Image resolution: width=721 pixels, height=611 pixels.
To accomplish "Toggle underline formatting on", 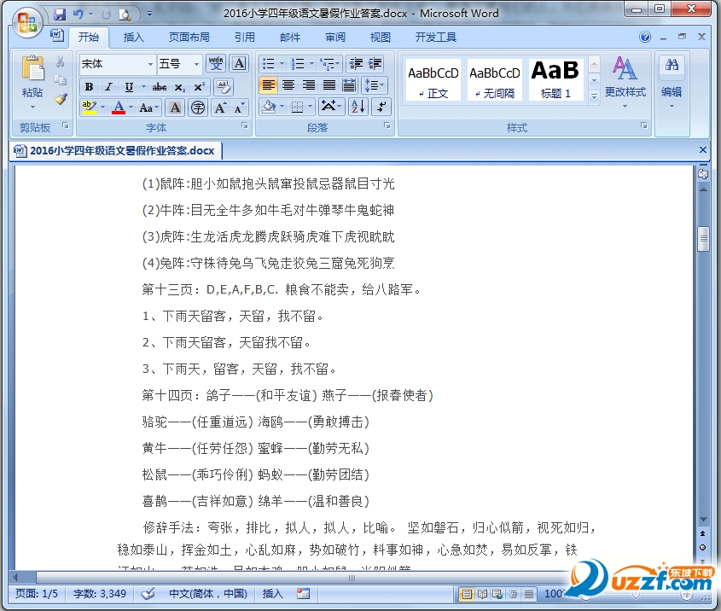I will coord(127,86).
